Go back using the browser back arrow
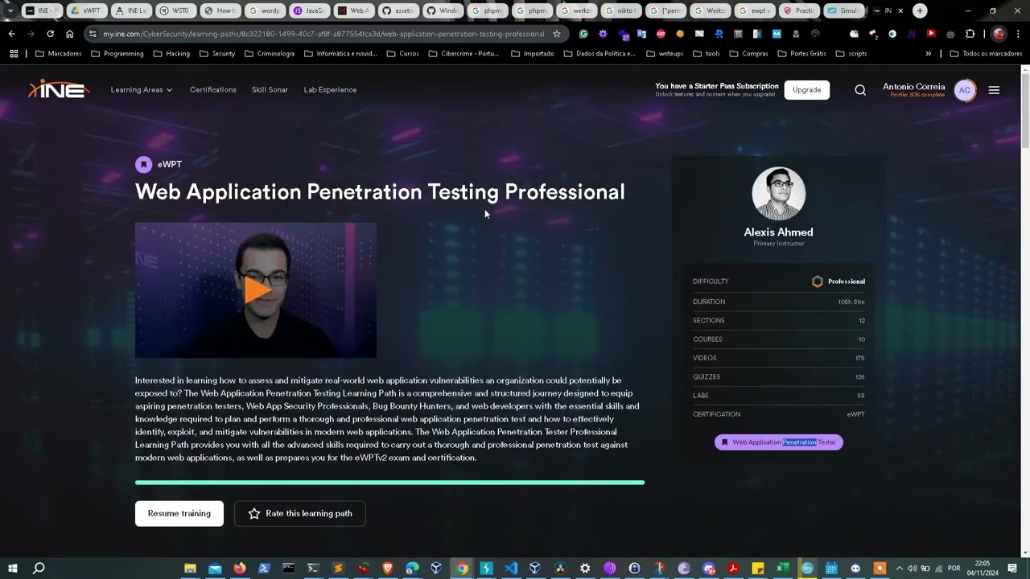Image resolution: width=1030 pixels, height=579 pixels. click(x=11, y=34)
